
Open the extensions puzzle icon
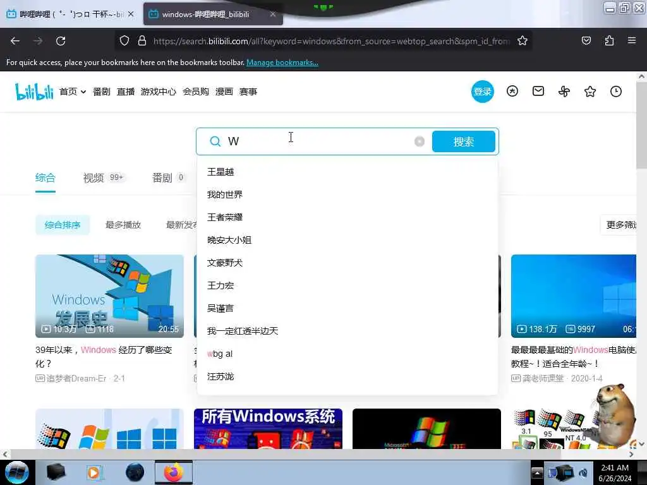[609, 41]
